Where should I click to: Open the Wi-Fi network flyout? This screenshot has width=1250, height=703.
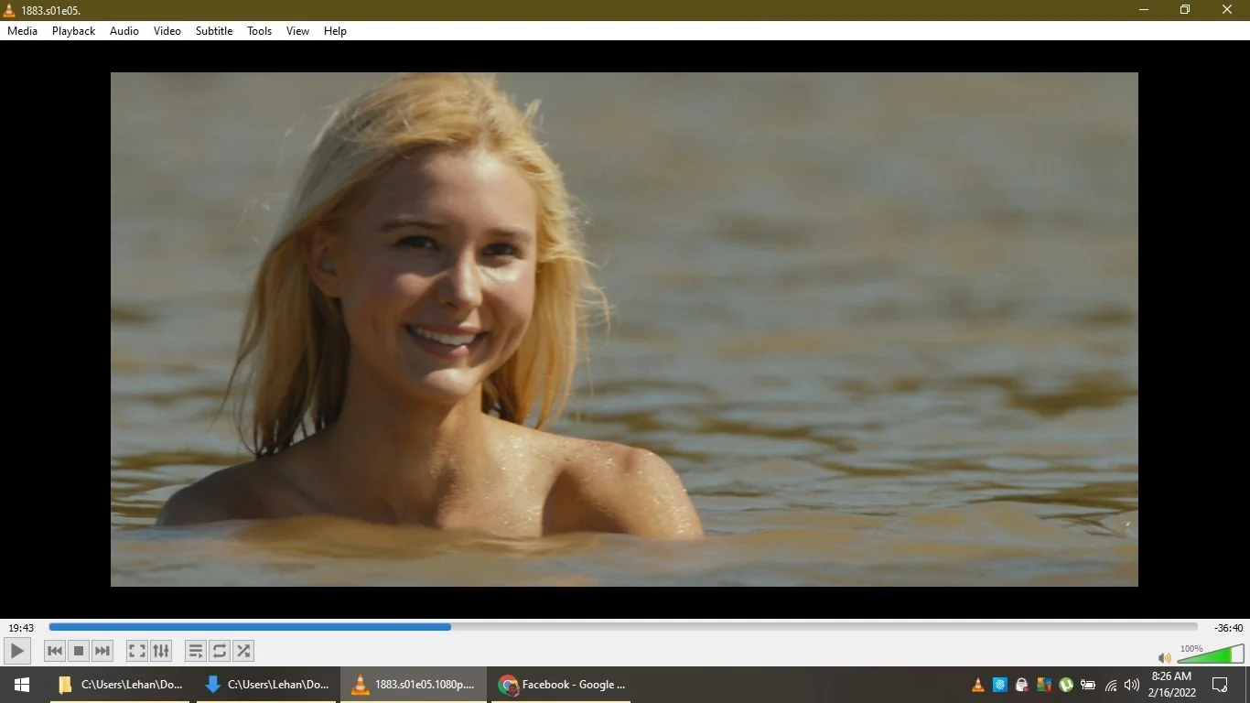point(1111,685)
